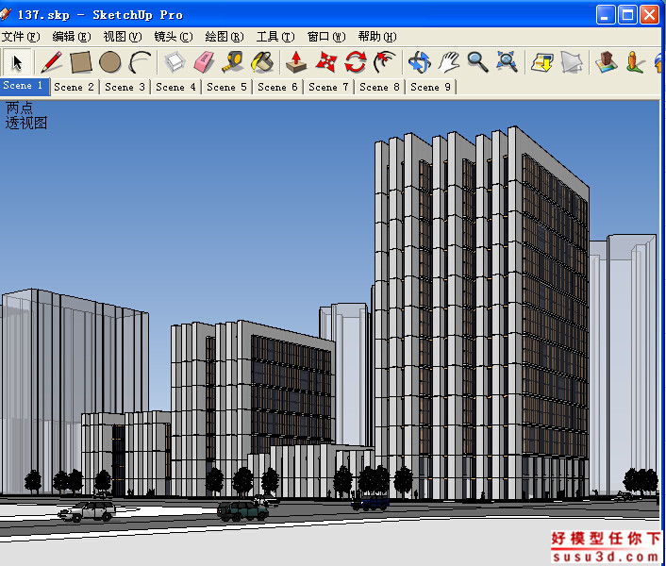Open the 窗口(W) window menu
Image resolution: width=666 pixels, height=566 pixels.
tap(326, 37)
